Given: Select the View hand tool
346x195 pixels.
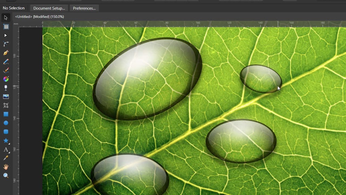Looking at the screenshot, I should click(6, 167).
